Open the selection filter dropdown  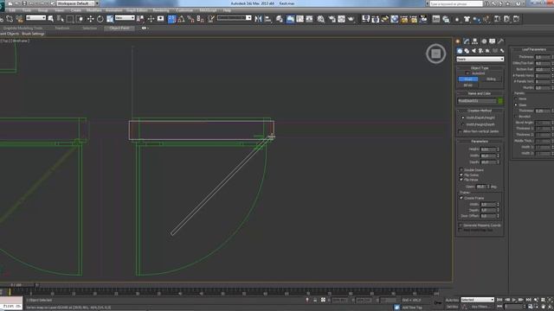(x=35, y=17)
